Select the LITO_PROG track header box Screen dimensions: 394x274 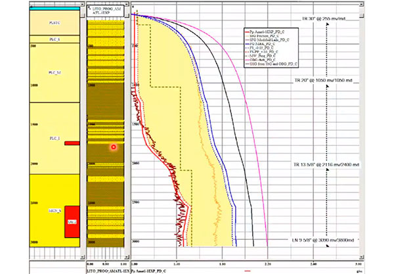(x=105, y=11)
